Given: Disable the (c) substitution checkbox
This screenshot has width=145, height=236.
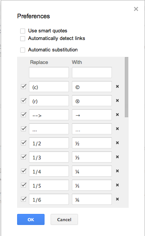Looking at the screenshot, I should [x=24, y=86].
